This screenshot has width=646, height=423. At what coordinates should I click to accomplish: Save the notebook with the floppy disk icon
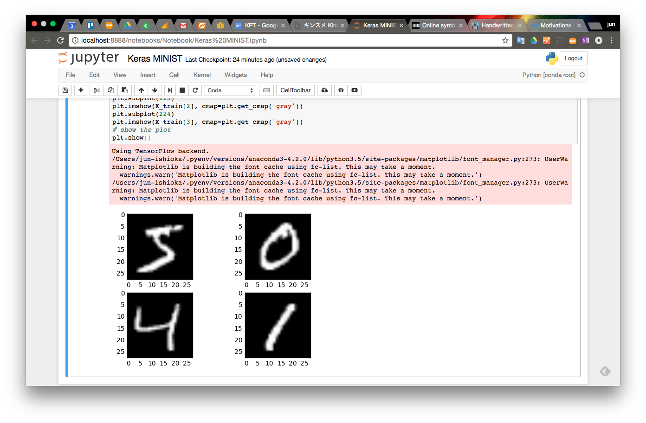point(65,90)
